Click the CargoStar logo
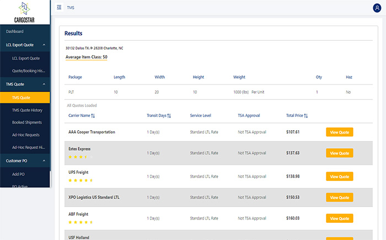 [24, 12]
